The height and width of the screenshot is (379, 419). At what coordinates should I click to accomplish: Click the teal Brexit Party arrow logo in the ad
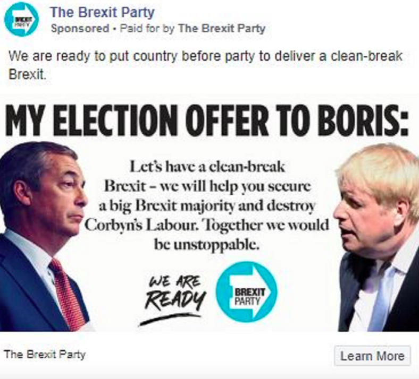(x=246, y=291)
